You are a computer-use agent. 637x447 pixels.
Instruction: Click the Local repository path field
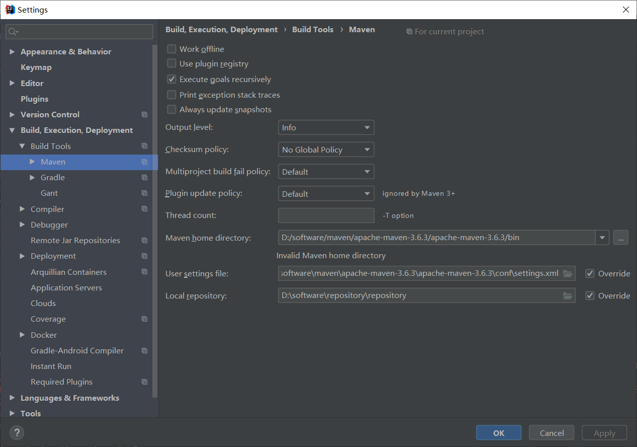[x=426, y=295]
